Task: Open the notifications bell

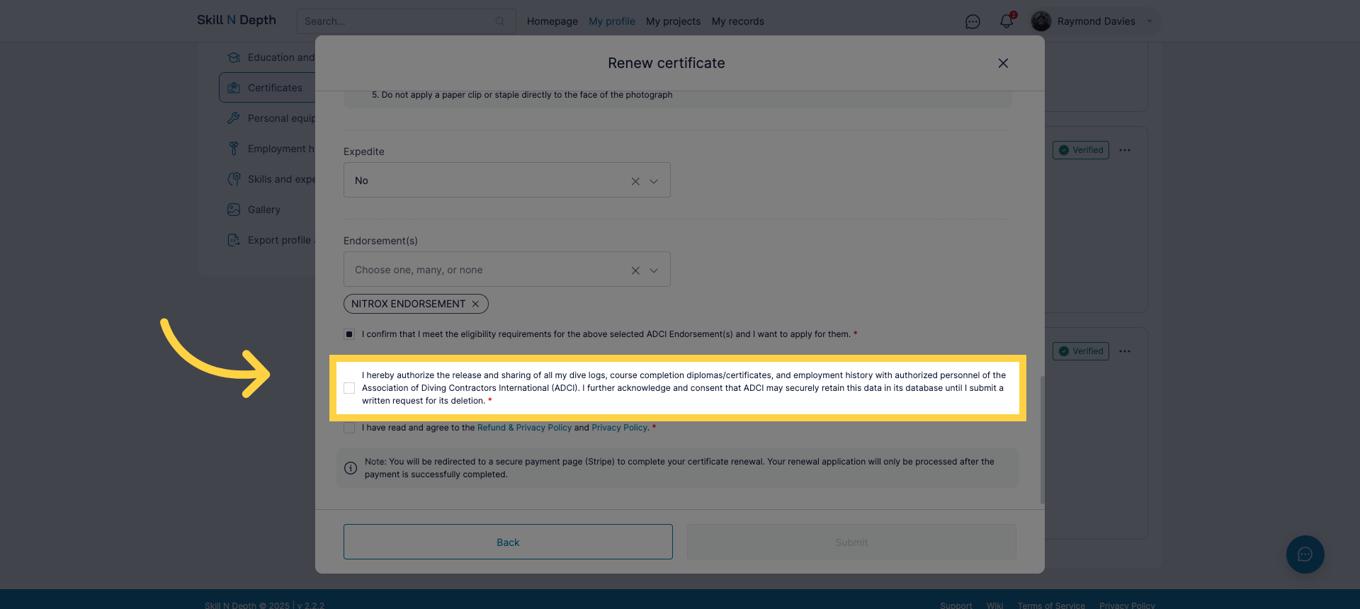Action: (x=1006, y=21)
